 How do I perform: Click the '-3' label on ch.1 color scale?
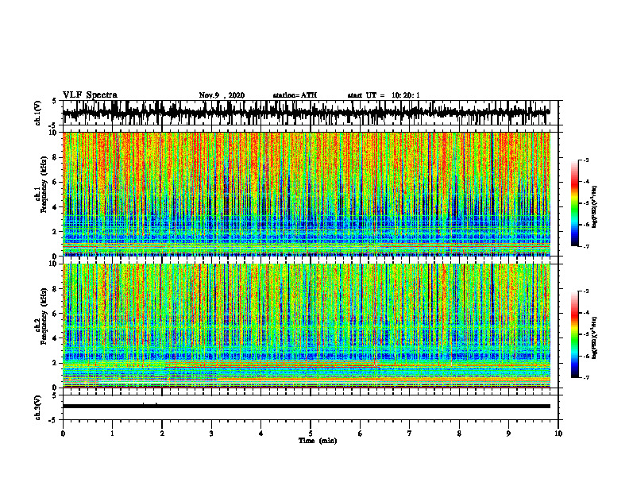(x=586, y=160)
